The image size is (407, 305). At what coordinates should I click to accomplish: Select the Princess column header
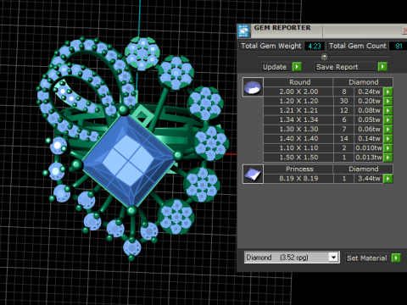pos(298,169)
